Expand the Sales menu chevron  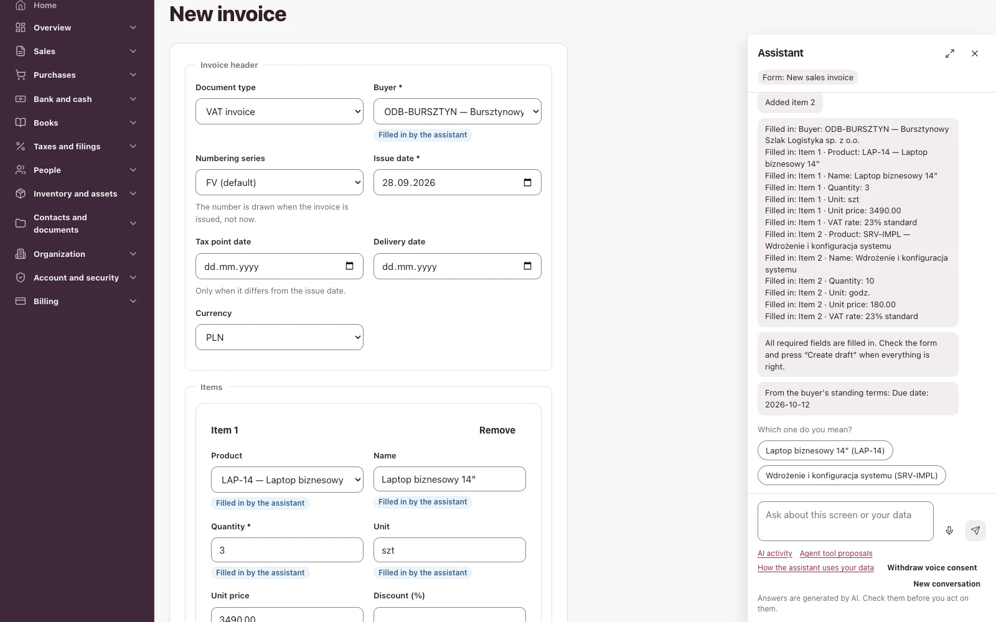pos(133,51)
